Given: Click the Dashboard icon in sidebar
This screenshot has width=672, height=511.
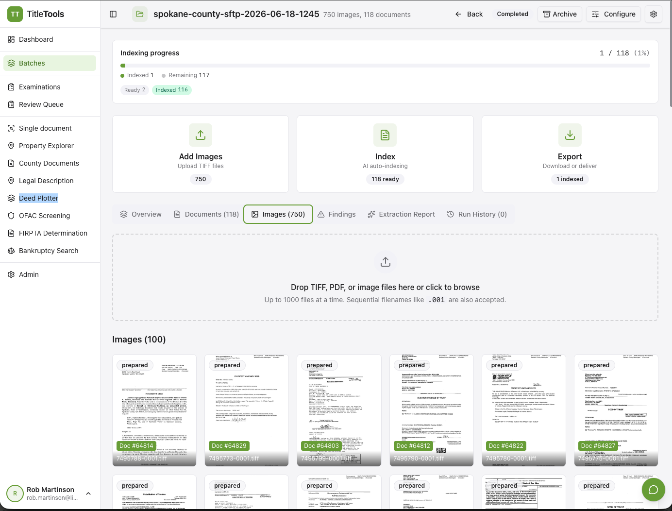Looking at the screenshot, I should 11,39.
